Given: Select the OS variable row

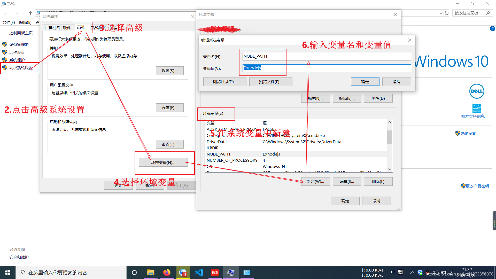Looking at the screenshot, I should [x=296, y=166].
